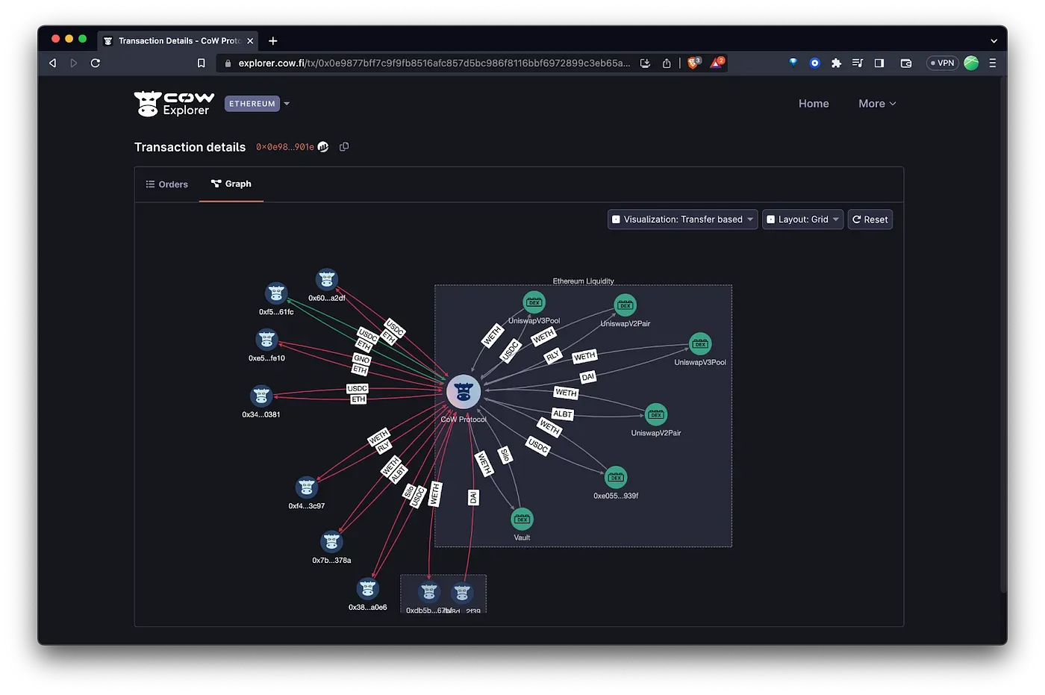
Task: Open the transaction hash link 0x0e98...901e
Action: point(285,147)
